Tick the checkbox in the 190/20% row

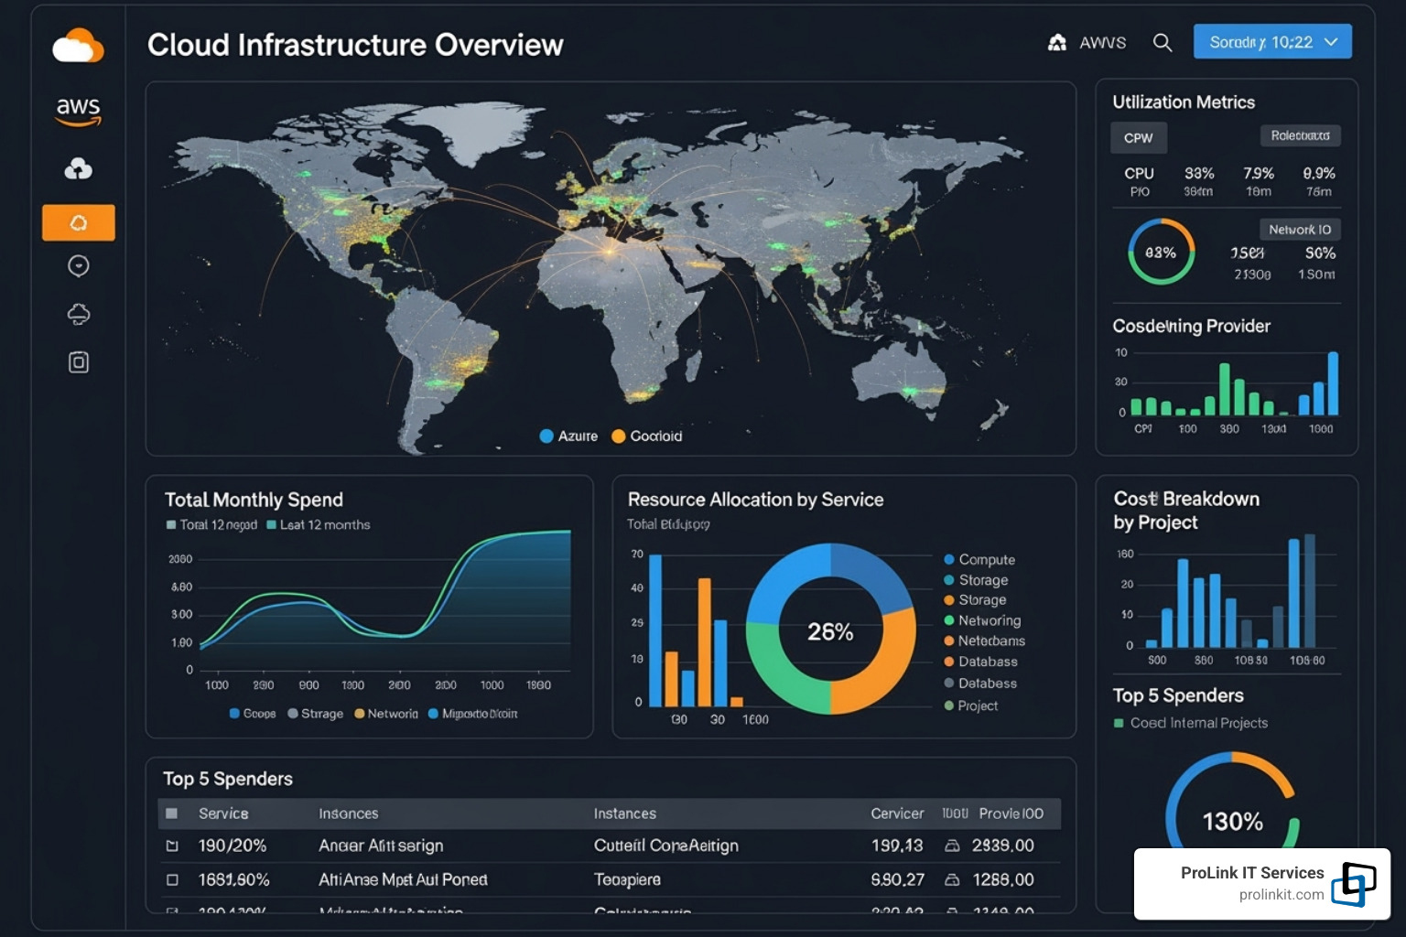pos(172,845)
